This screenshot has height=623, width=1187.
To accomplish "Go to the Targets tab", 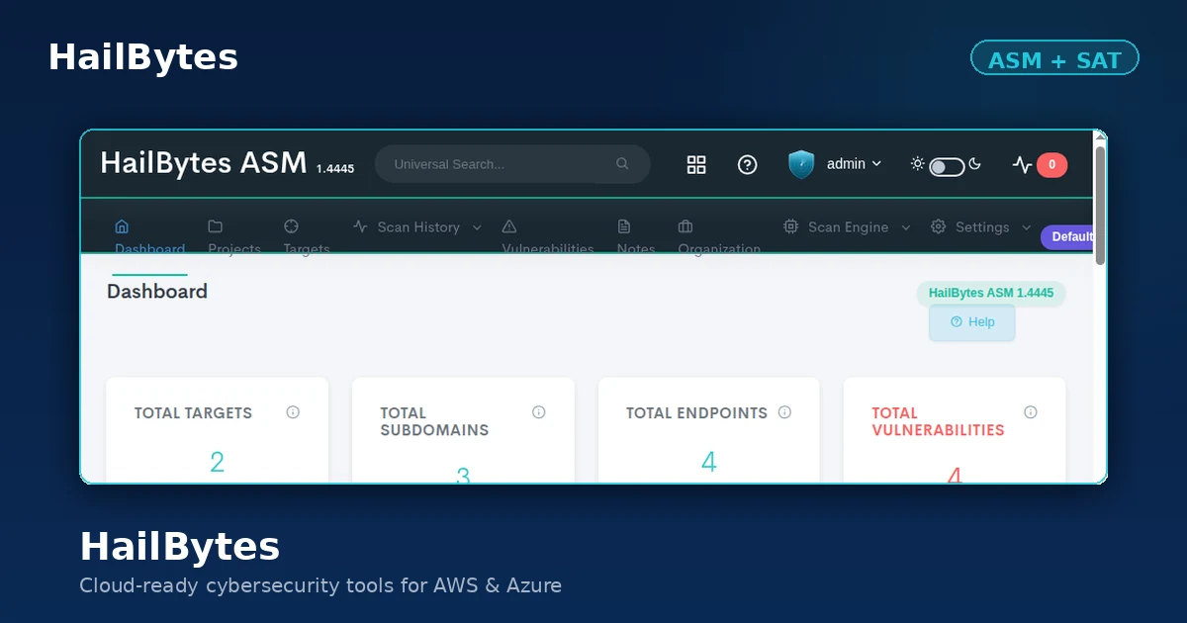I will (x=307, y=237).
